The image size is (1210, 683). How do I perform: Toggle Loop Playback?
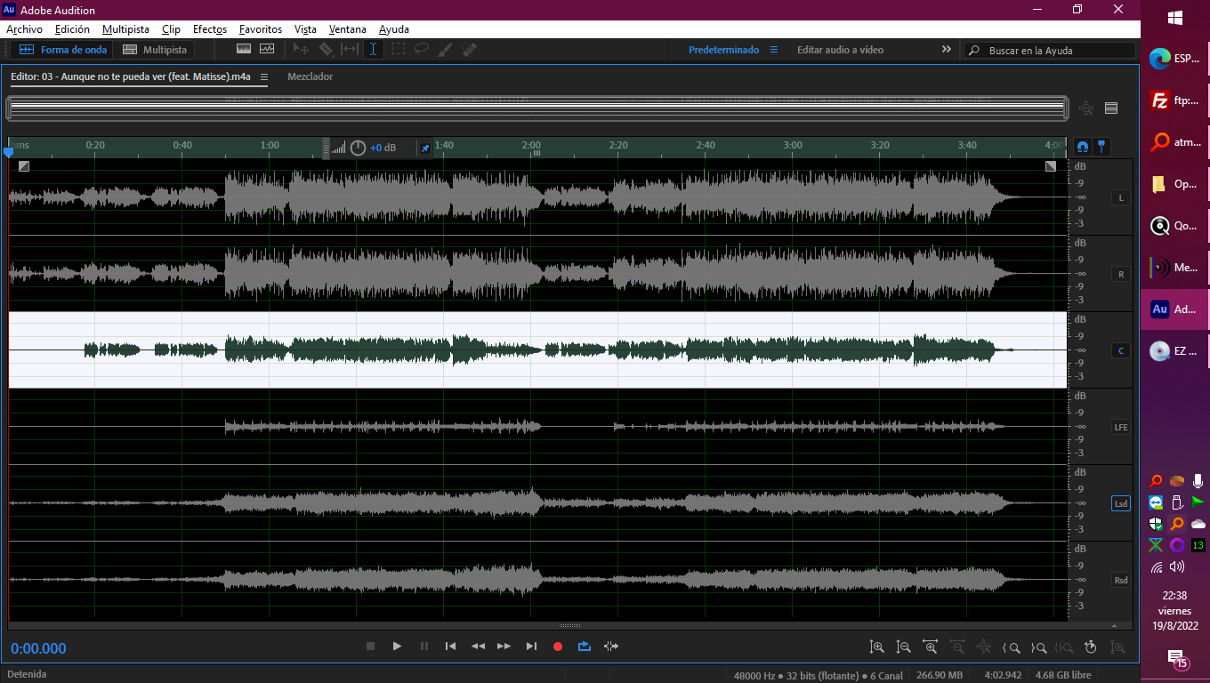(x=585, y=647)
